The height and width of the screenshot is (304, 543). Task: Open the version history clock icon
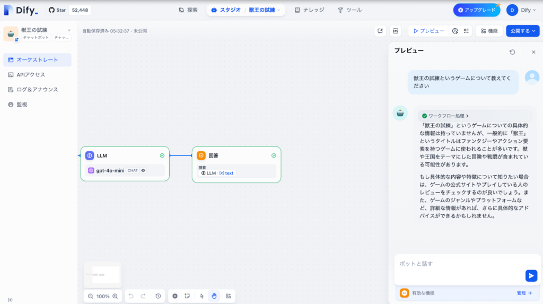[158, 296]
